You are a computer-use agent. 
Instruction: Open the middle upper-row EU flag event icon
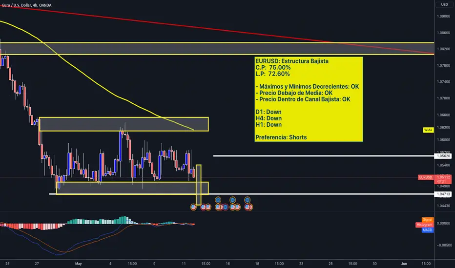pos(232,200)
